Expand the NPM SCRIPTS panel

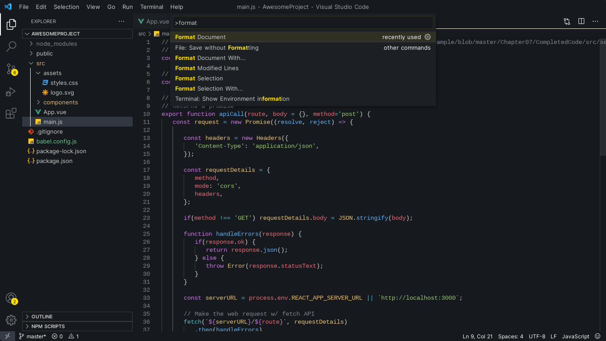pyautogui.click(x=48, y=326)
